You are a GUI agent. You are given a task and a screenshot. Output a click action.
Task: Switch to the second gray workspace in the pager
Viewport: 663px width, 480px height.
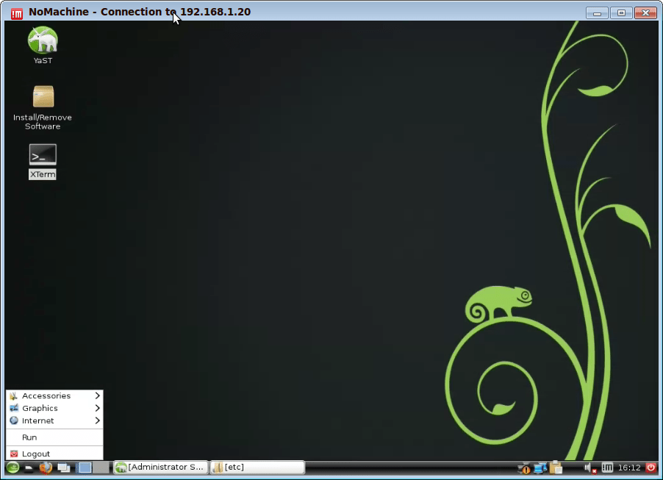click(x=101, y=468)
